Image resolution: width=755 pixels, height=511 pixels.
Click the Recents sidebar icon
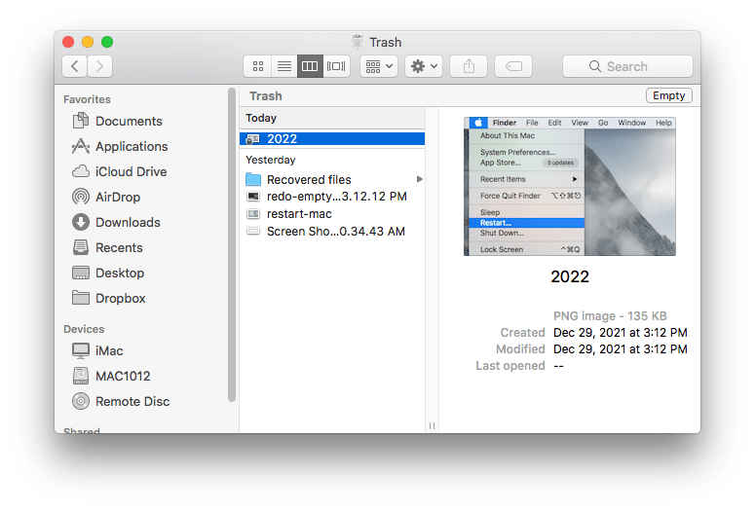coord(81,247)
